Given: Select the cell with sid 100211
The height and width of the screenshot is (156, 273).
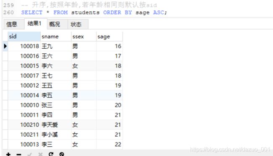Looking at the screenshot, I should coord(24,135).
